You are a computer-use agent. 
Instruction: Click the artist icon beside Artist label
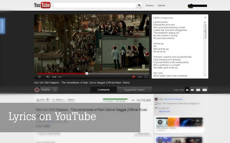pyautogui.click(x=156, y=99)
